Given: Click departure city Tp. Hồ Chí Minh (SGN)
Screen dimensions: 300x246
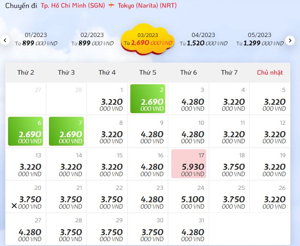Looking at the screenshot, I should tap(73, 5).
